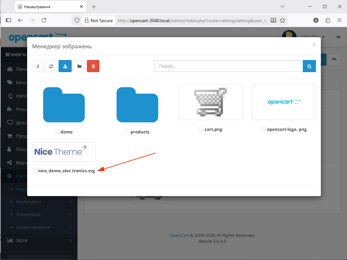Viewport: 347px width, 260px height.
Task: Open the products folder
Action: coord(137,105)
